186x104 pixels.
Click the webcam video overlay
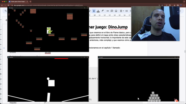(x=155, y=24)
